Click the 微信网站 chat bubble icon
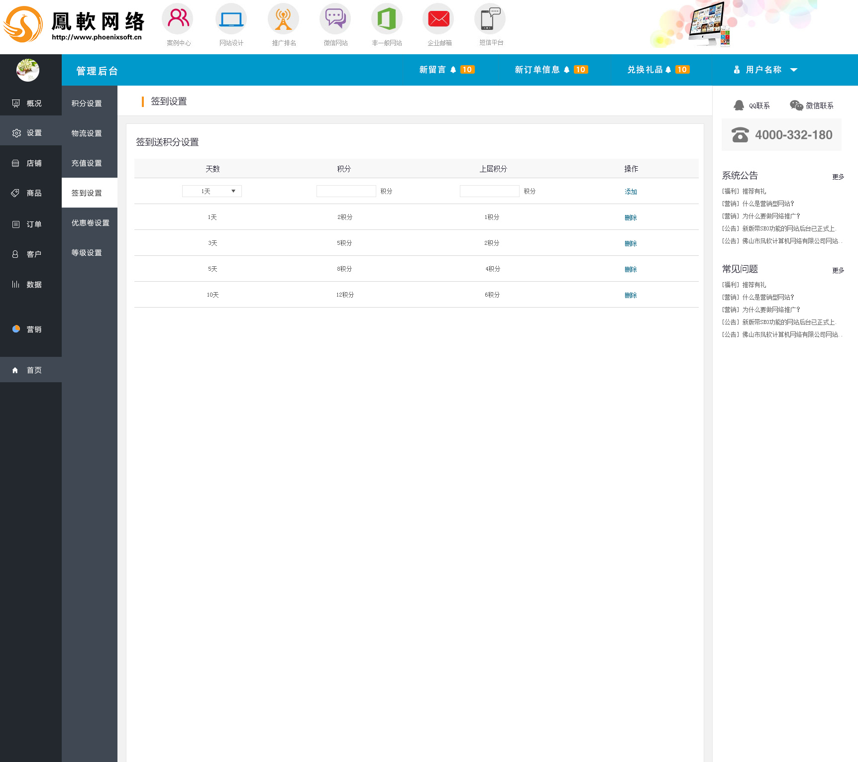The width and height of the screenshot is (858, 762). (335, 19)
